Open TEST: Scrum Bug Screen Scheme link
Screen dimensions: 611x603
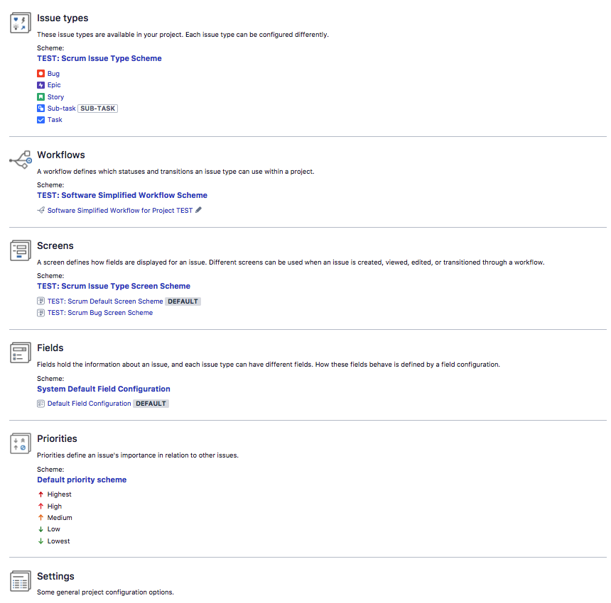tap(100, 313)
